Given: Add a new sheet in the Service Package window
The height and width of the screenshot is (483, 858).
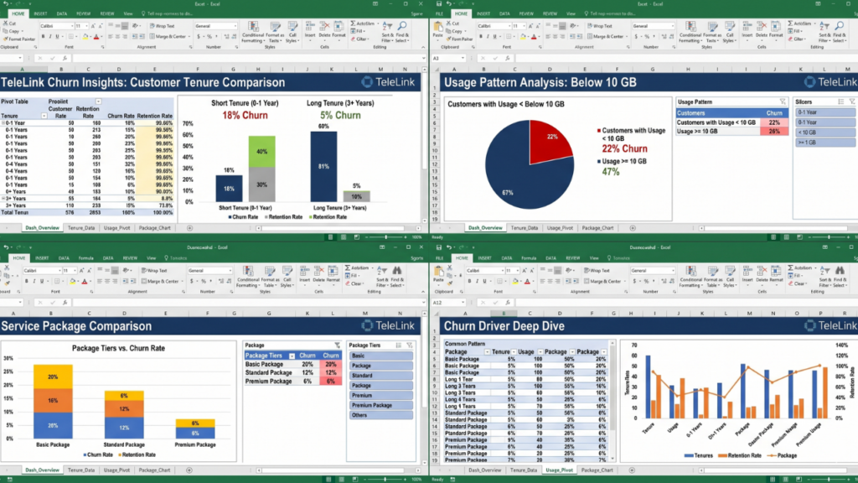Looking at the screenshot, I should point(189,470).
